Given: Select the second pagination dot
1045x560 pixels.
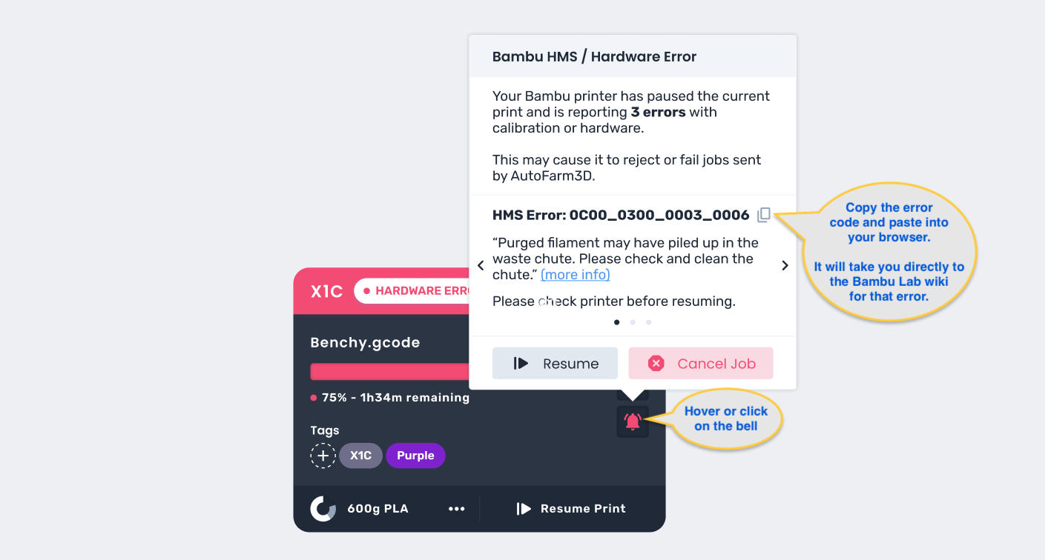Looking at the screenshot, I should click(633, 322).
